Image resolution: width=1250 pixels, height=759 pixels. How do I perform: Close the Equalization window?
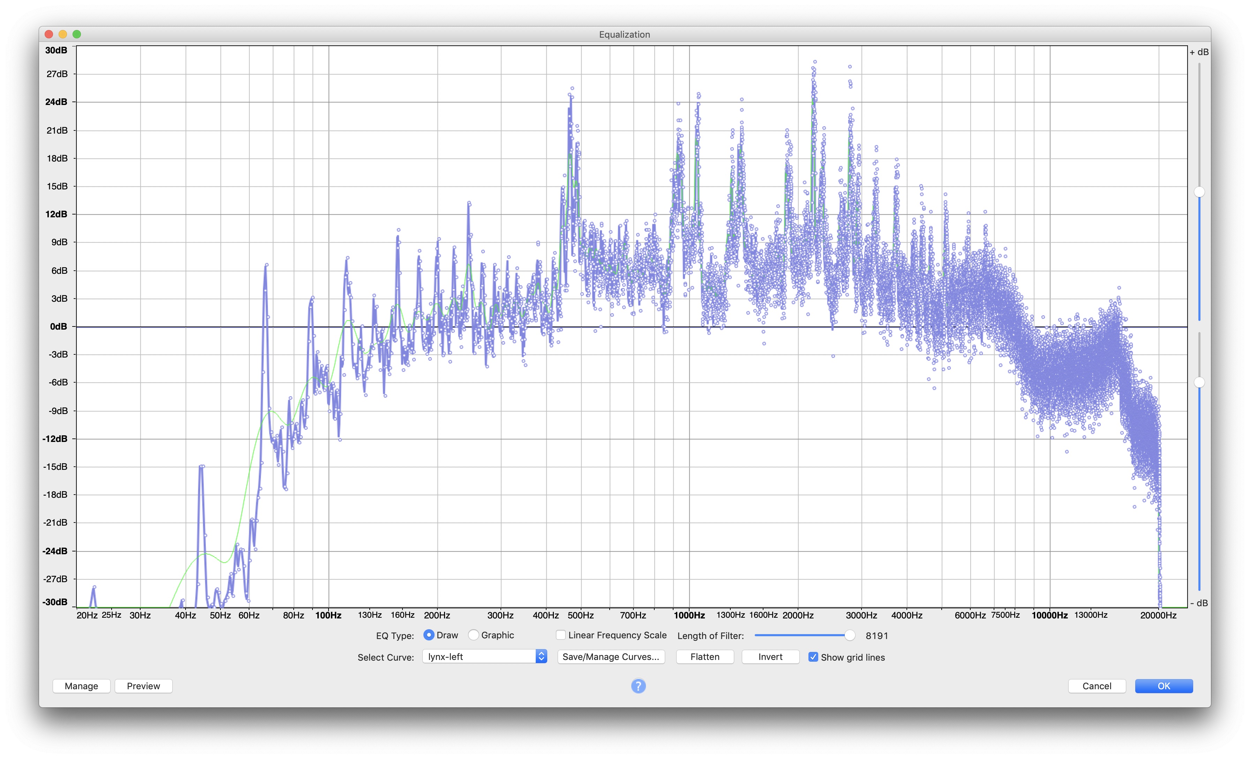point(49,34)
